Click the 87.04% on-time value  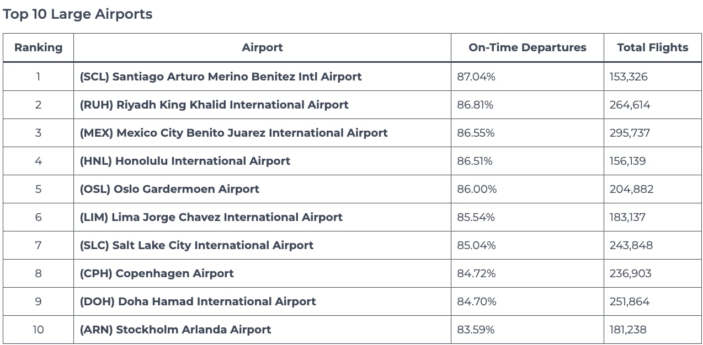click(476, 77)
